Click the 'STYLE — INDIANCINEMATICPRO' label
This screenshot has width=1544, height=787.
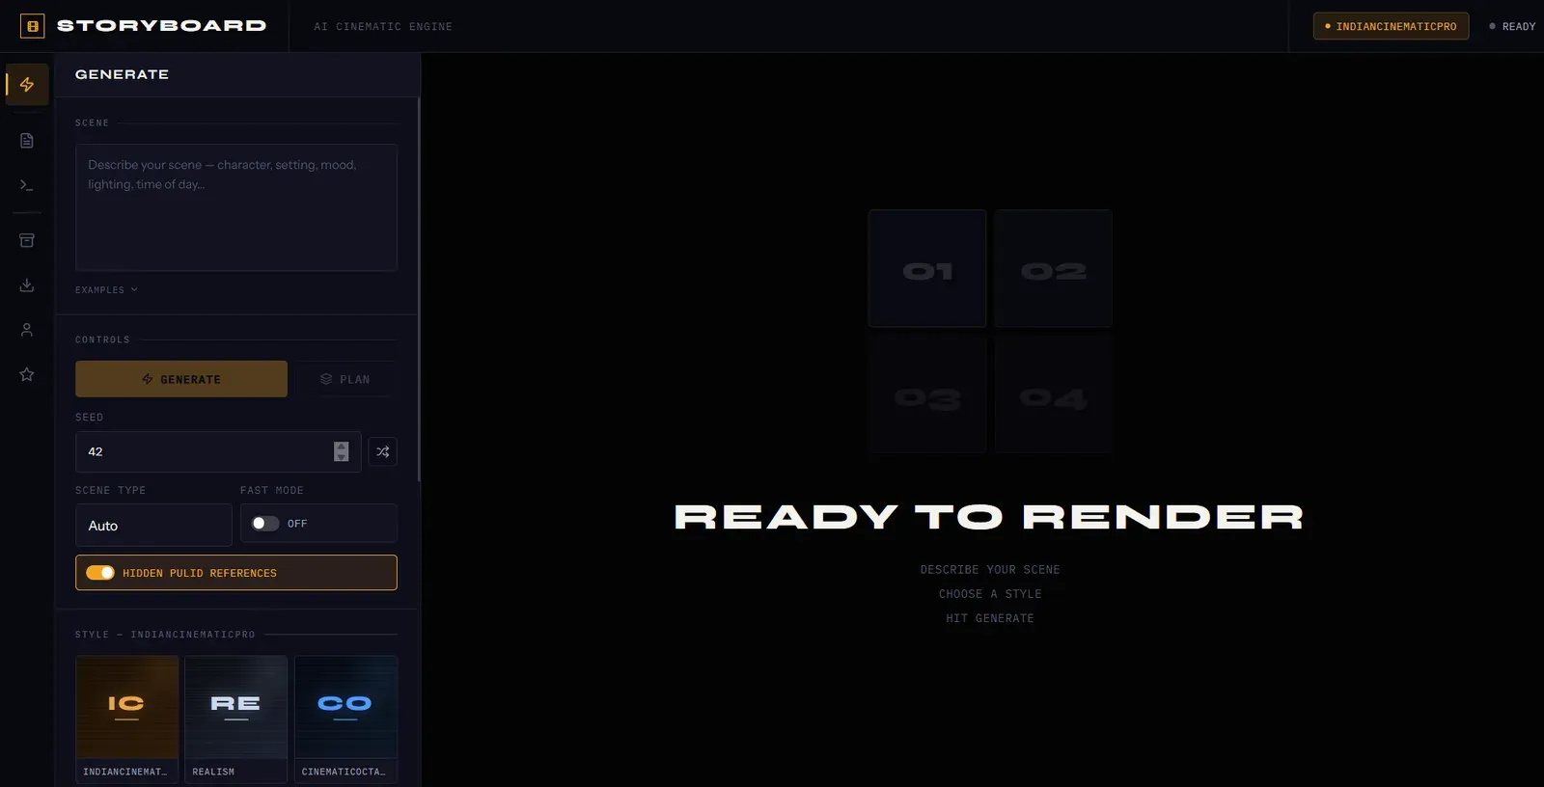pos(165,635)
